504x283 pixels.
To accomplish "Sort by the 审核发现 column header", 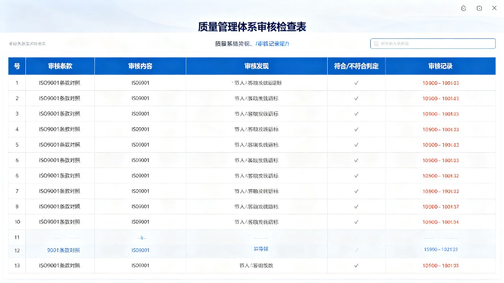I will point(256,66).
